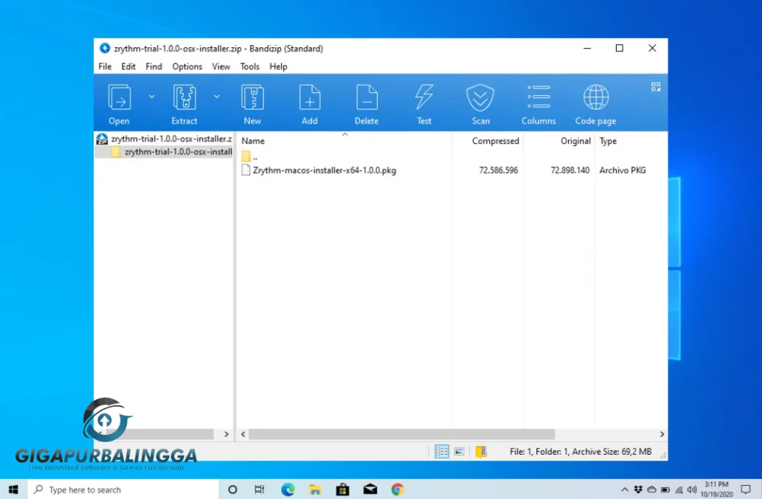The height and width of the screenshot is (499, 762).
Task: Switch to details view in status bar
Action: (442, 451)
